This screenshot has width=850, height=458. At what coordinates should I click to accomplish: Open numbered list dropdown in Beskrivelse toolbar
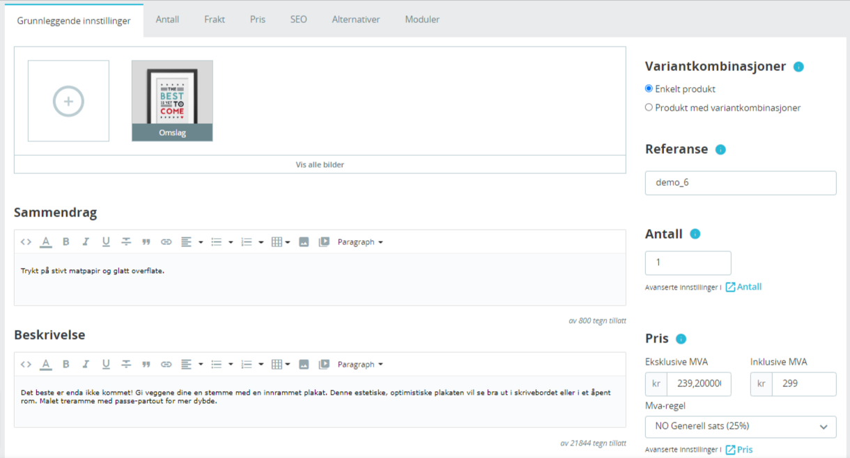(252, 365)
